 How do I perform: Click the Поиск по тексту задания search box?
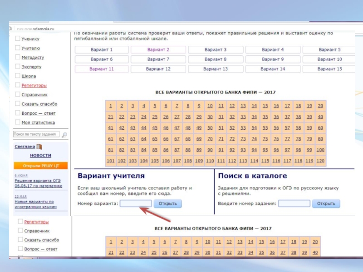pos(36,134)
